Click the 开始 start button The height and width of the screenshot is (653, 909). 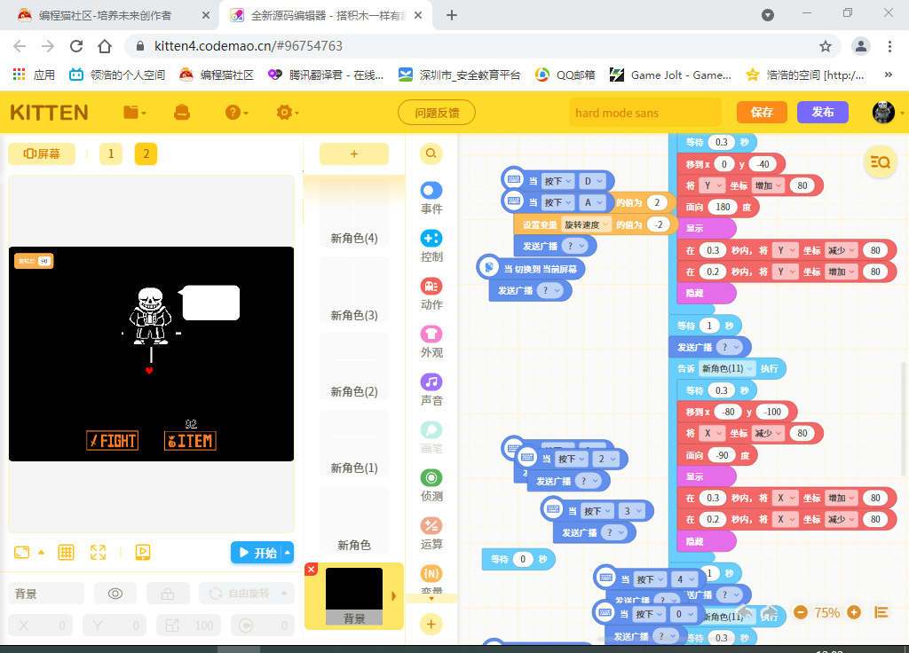pyautogui.click(x=257, y=552)
